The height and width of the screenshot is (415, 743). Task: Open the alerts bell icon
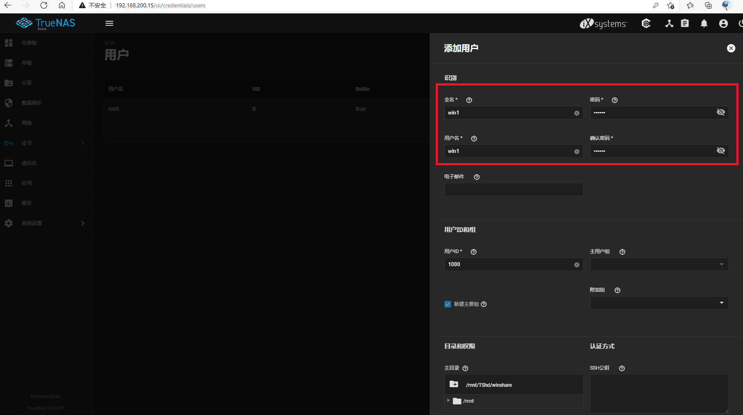704,23
